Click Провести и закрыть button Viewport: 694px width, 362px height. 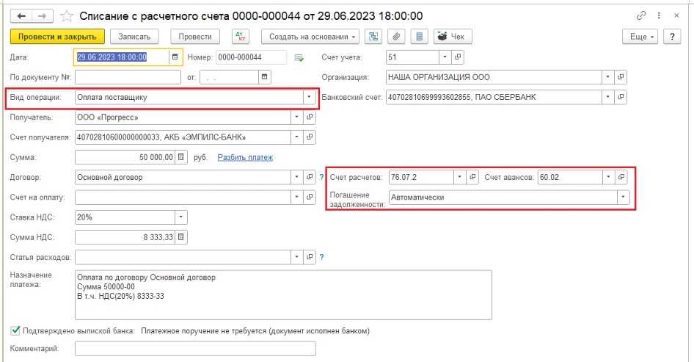point(58,37)
